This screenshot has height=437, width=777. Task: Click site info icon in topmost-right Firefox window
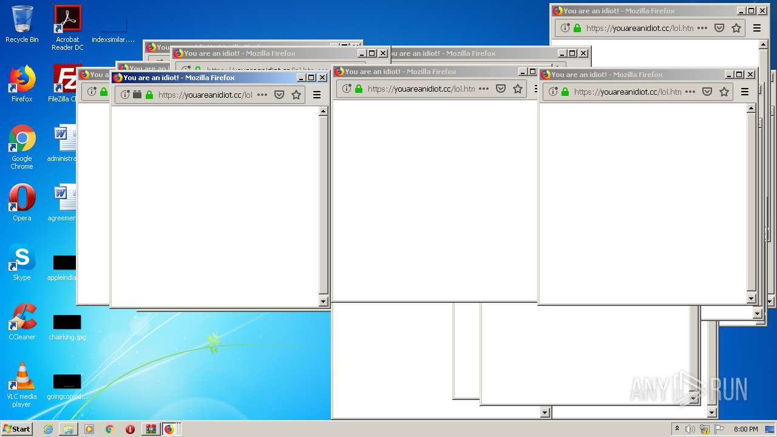[x=565, y=28]
